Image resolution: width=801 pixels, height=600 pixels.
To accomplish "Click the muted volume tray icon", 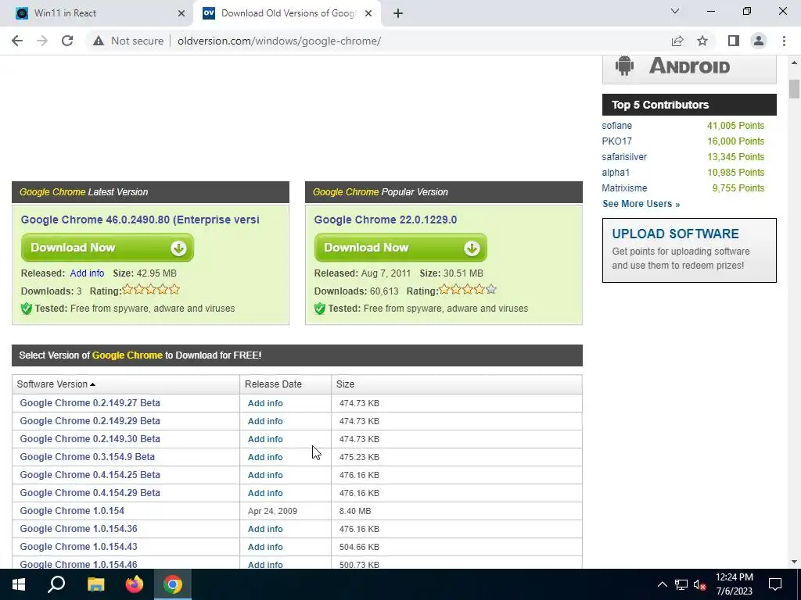I will (700, 584).
